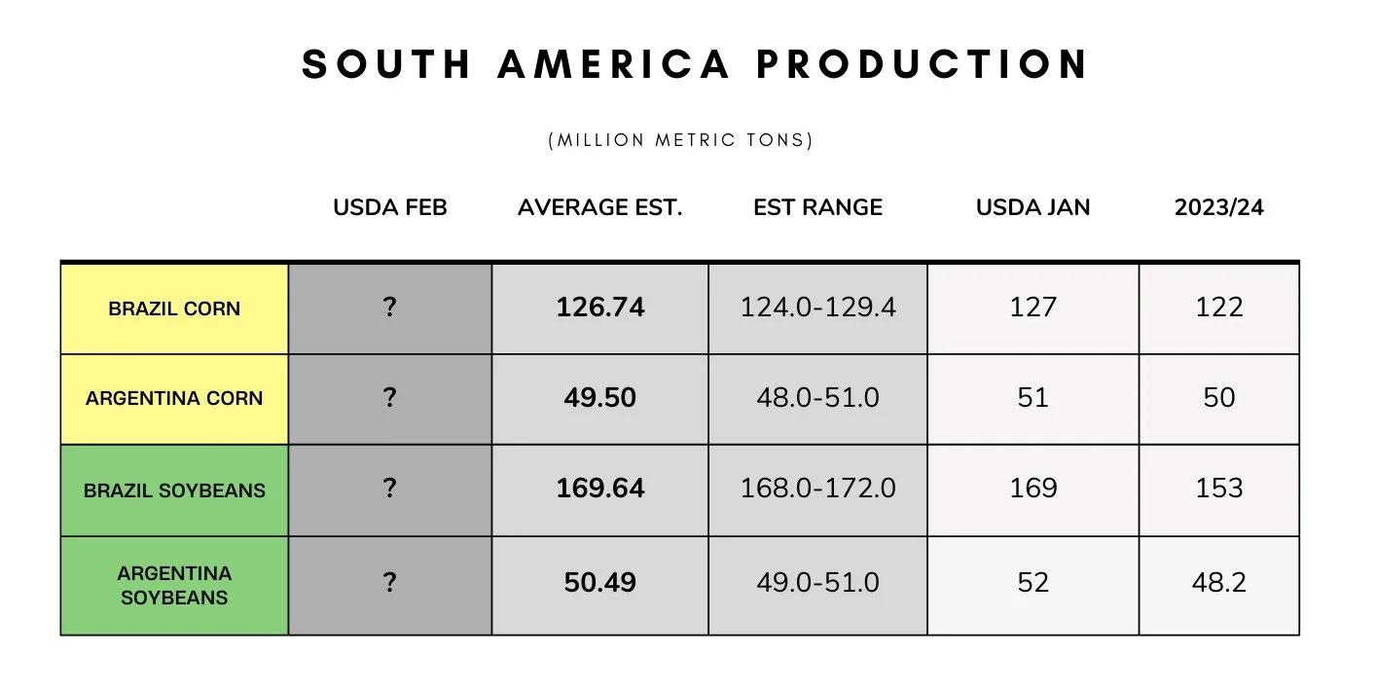Click the 49.50 average estimate cell
This screenshot has height=691, width=1376.
pyautogui.click(x=600, y=399)
